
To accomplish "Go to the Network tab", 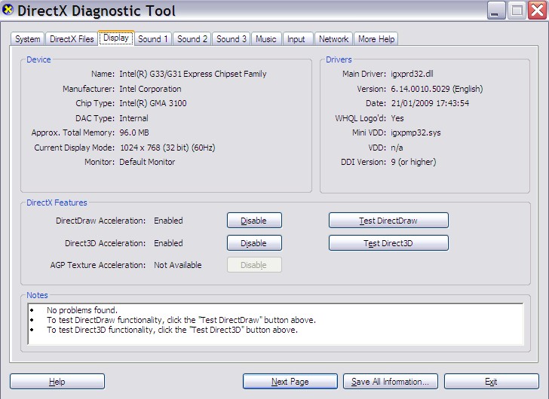I will [333, 39].
